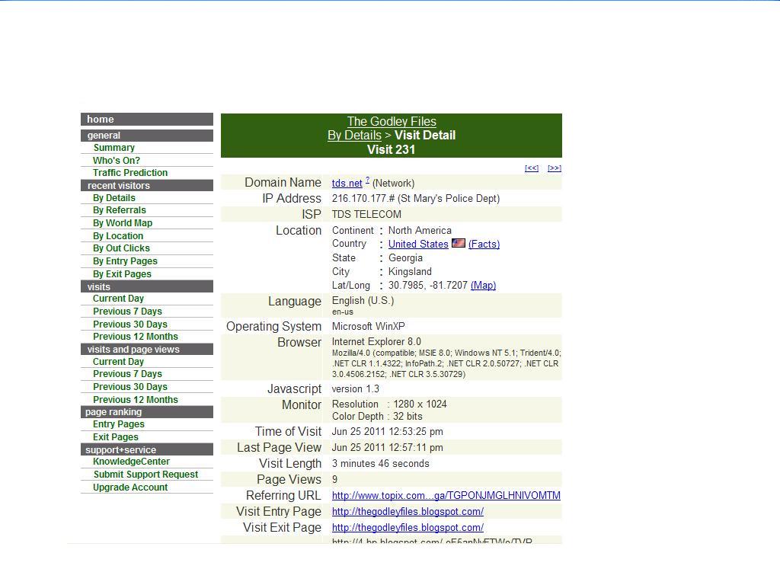Click the page ranking section header

click(x=147, y=412)
